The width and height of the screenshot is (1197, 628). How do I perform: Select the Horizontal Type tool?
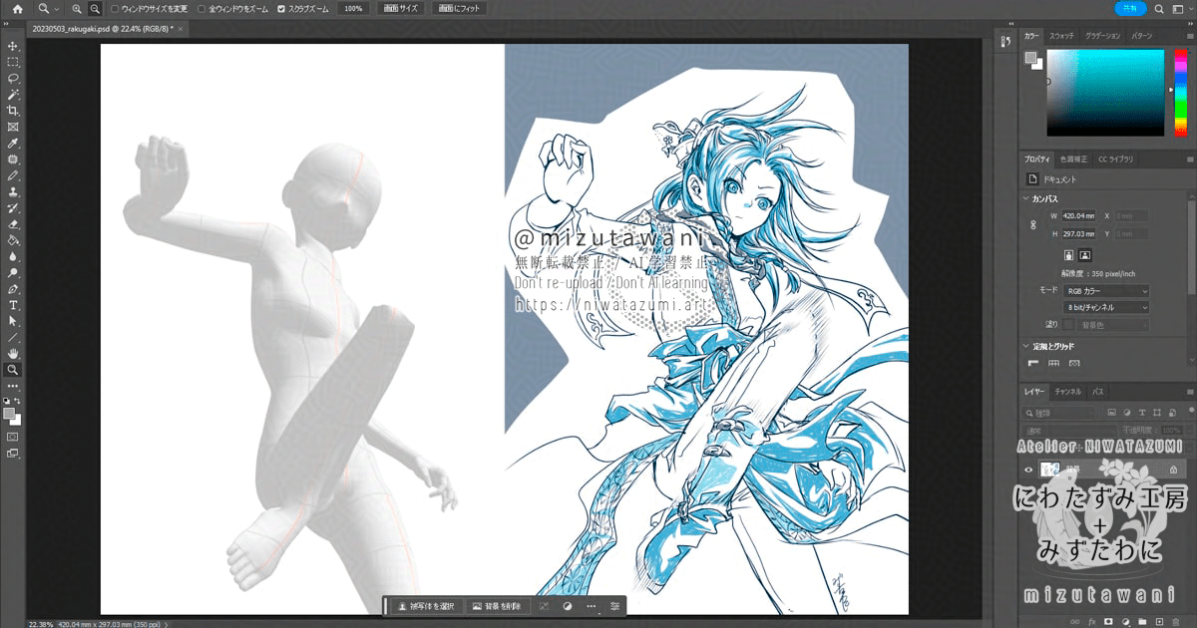[13, 305]
